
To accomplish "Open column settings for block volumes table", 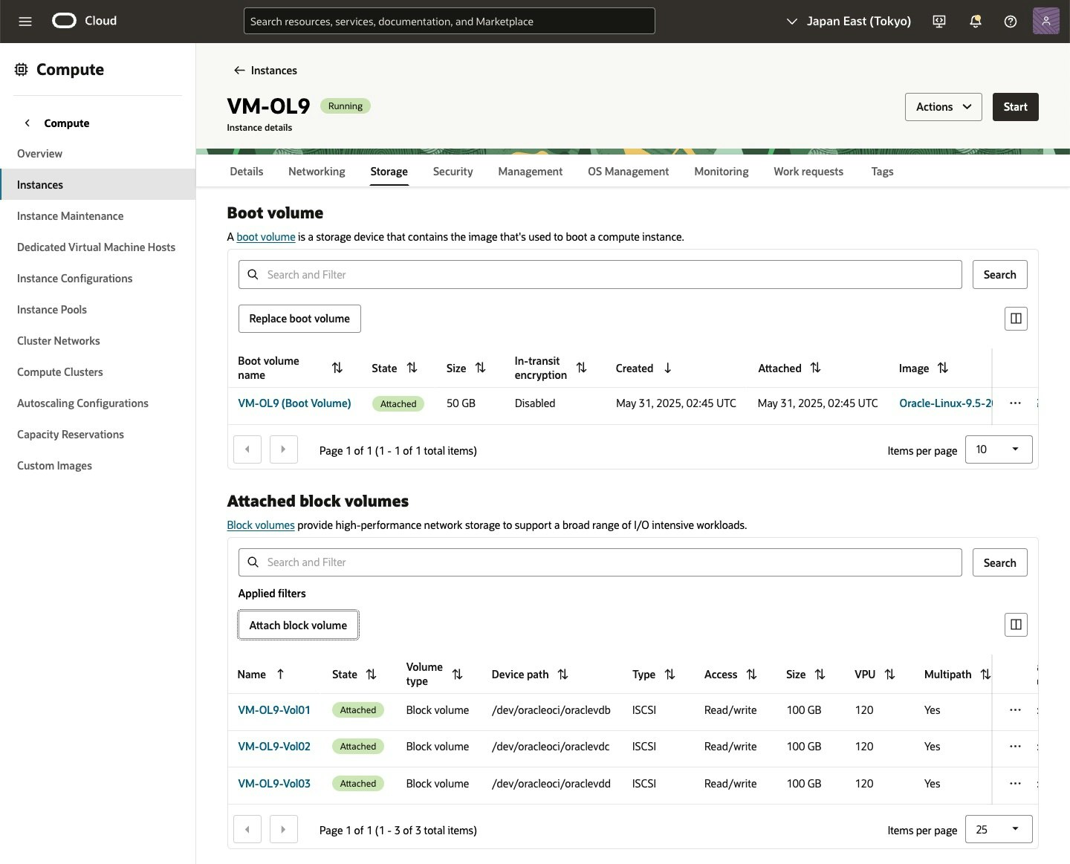I will coord(1016,625).
